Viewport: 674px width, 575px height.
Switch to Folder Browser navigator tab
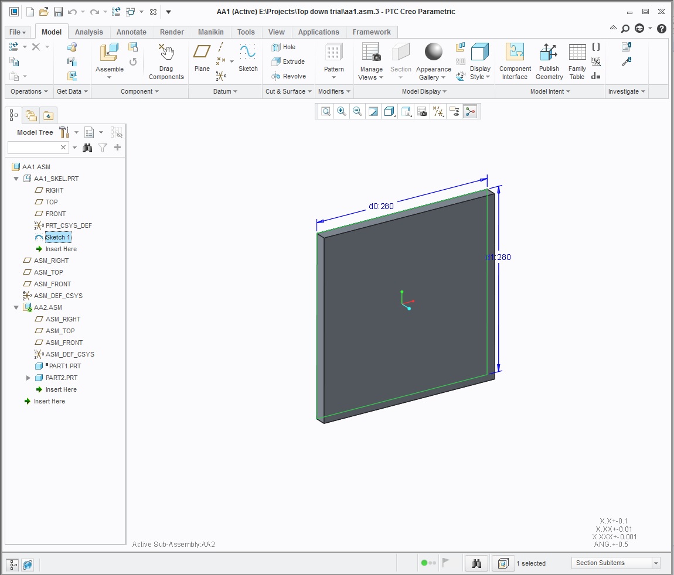coord(31,115)
